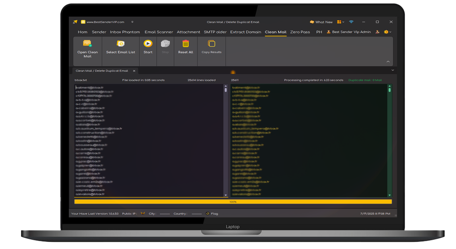Click the green 'Duplicate mail : 0 Mail' label

365,80
